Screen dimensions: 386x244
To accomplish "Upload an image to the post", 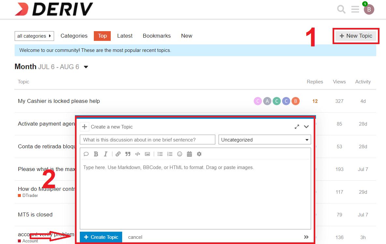I will click(x=147, y=154).
